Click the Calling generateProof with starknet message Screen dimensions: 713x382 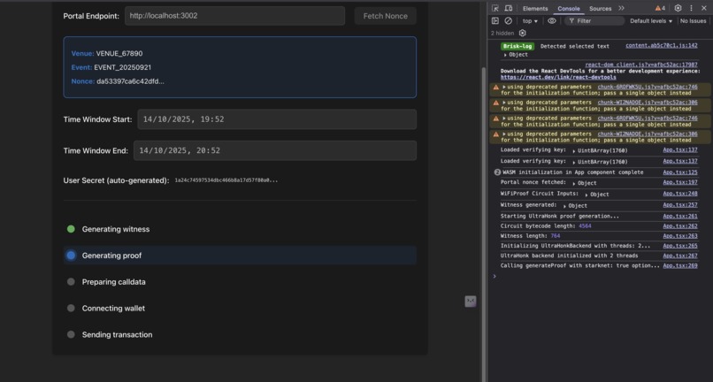579,265
